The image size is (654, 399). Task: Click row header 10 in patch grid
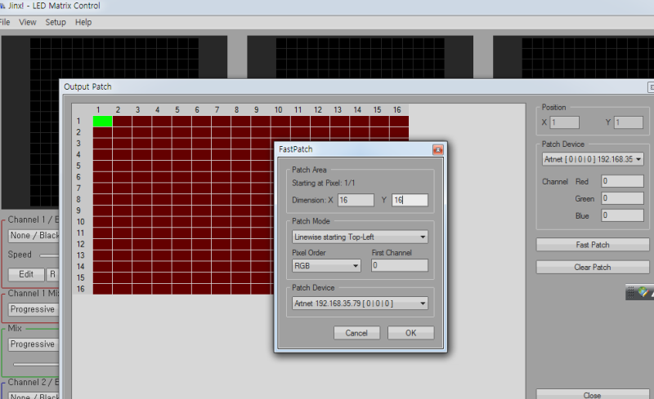(x=80, y=222)
